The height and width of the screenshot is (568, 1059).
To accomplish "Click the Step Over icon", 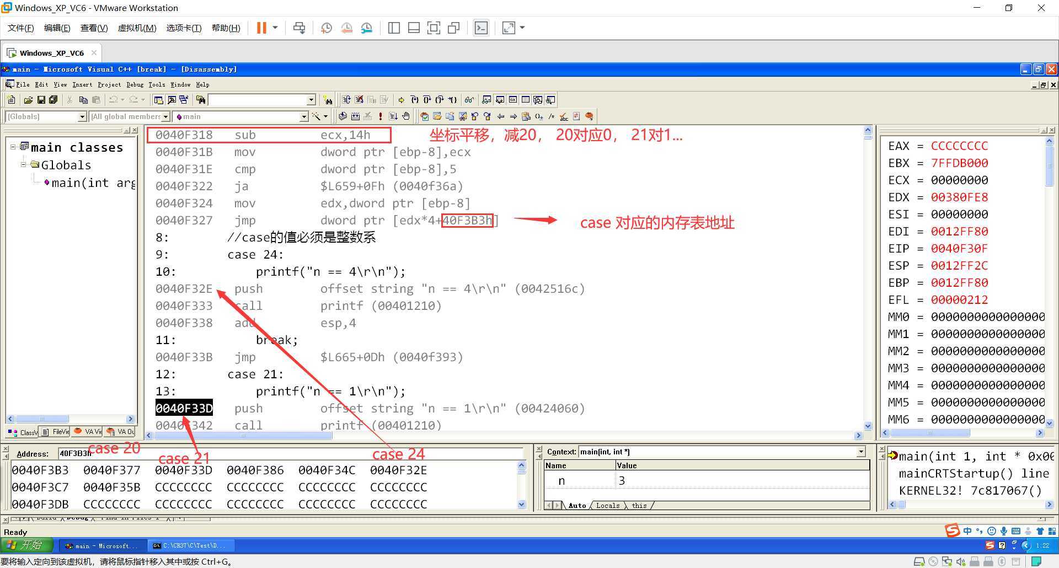I will [427, 100].
